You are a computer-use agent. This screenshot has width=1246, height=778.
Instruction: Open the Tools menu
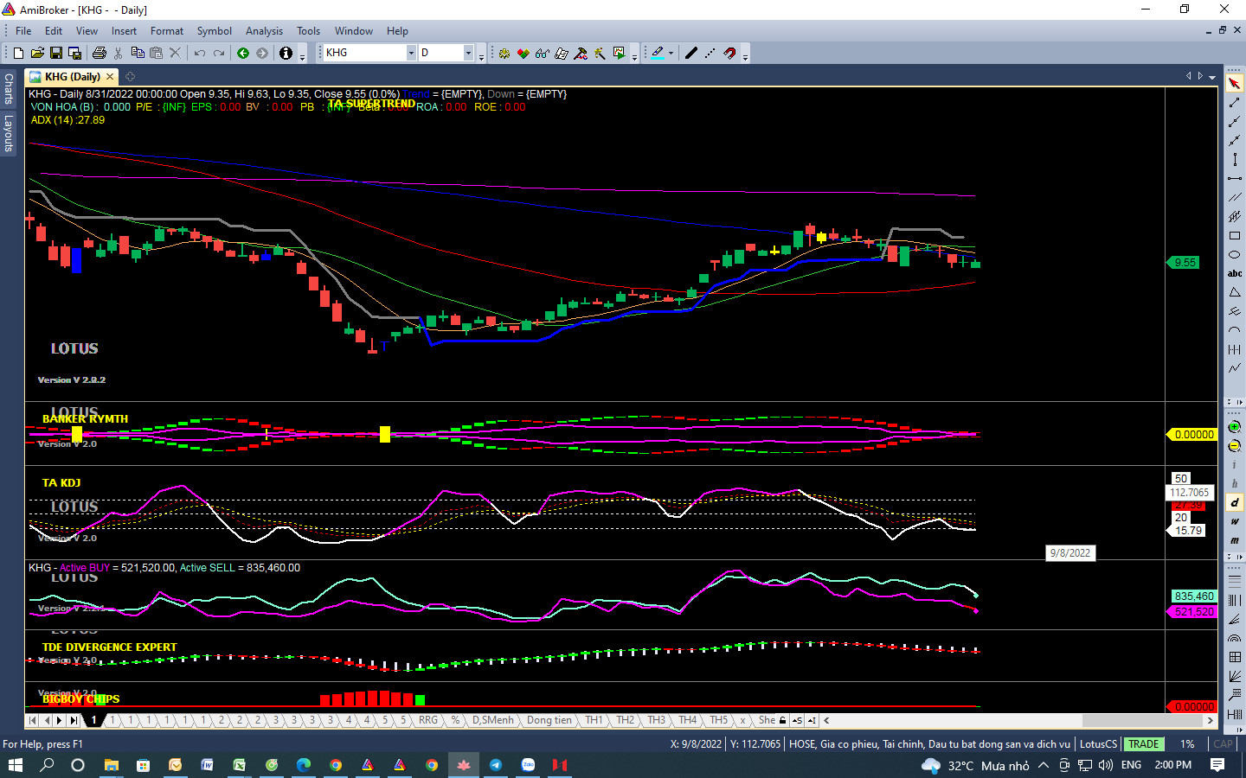click(x=308, y=30)
